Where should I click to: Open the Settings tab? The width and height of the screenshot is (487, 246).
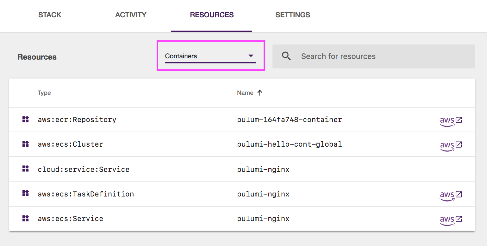click(x=293, y=15)
